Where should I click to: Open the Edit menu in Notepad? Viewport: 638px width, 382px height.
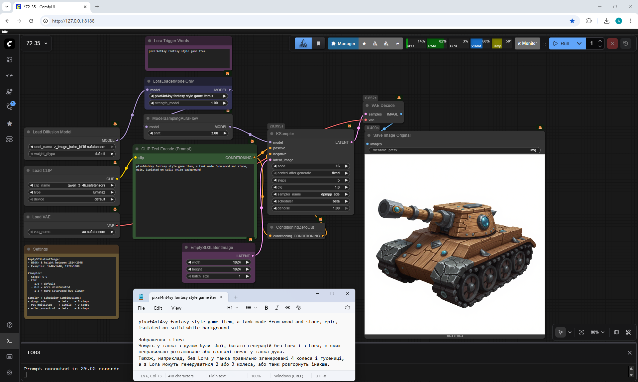(158, 308)
